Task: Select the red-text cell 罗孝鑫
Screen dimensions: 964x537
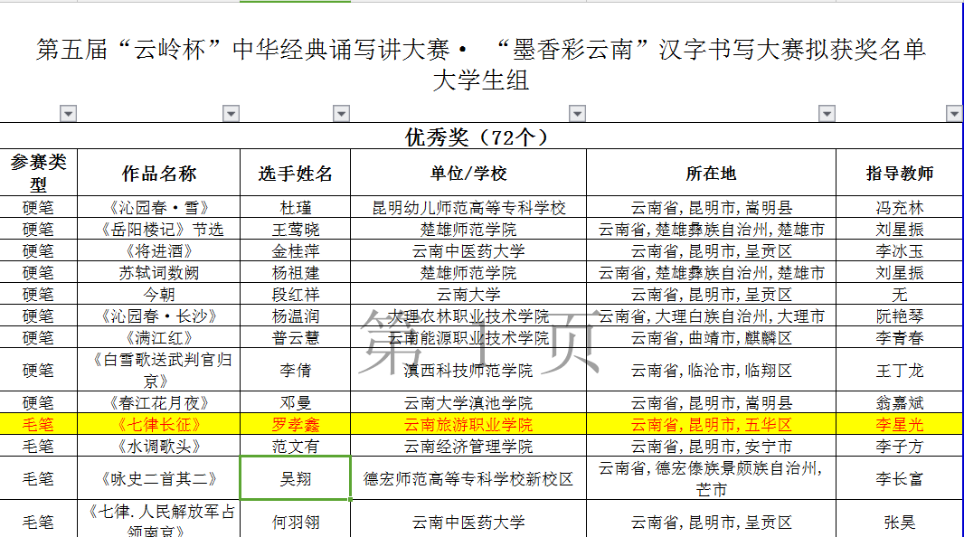Action: pos(295,424)
